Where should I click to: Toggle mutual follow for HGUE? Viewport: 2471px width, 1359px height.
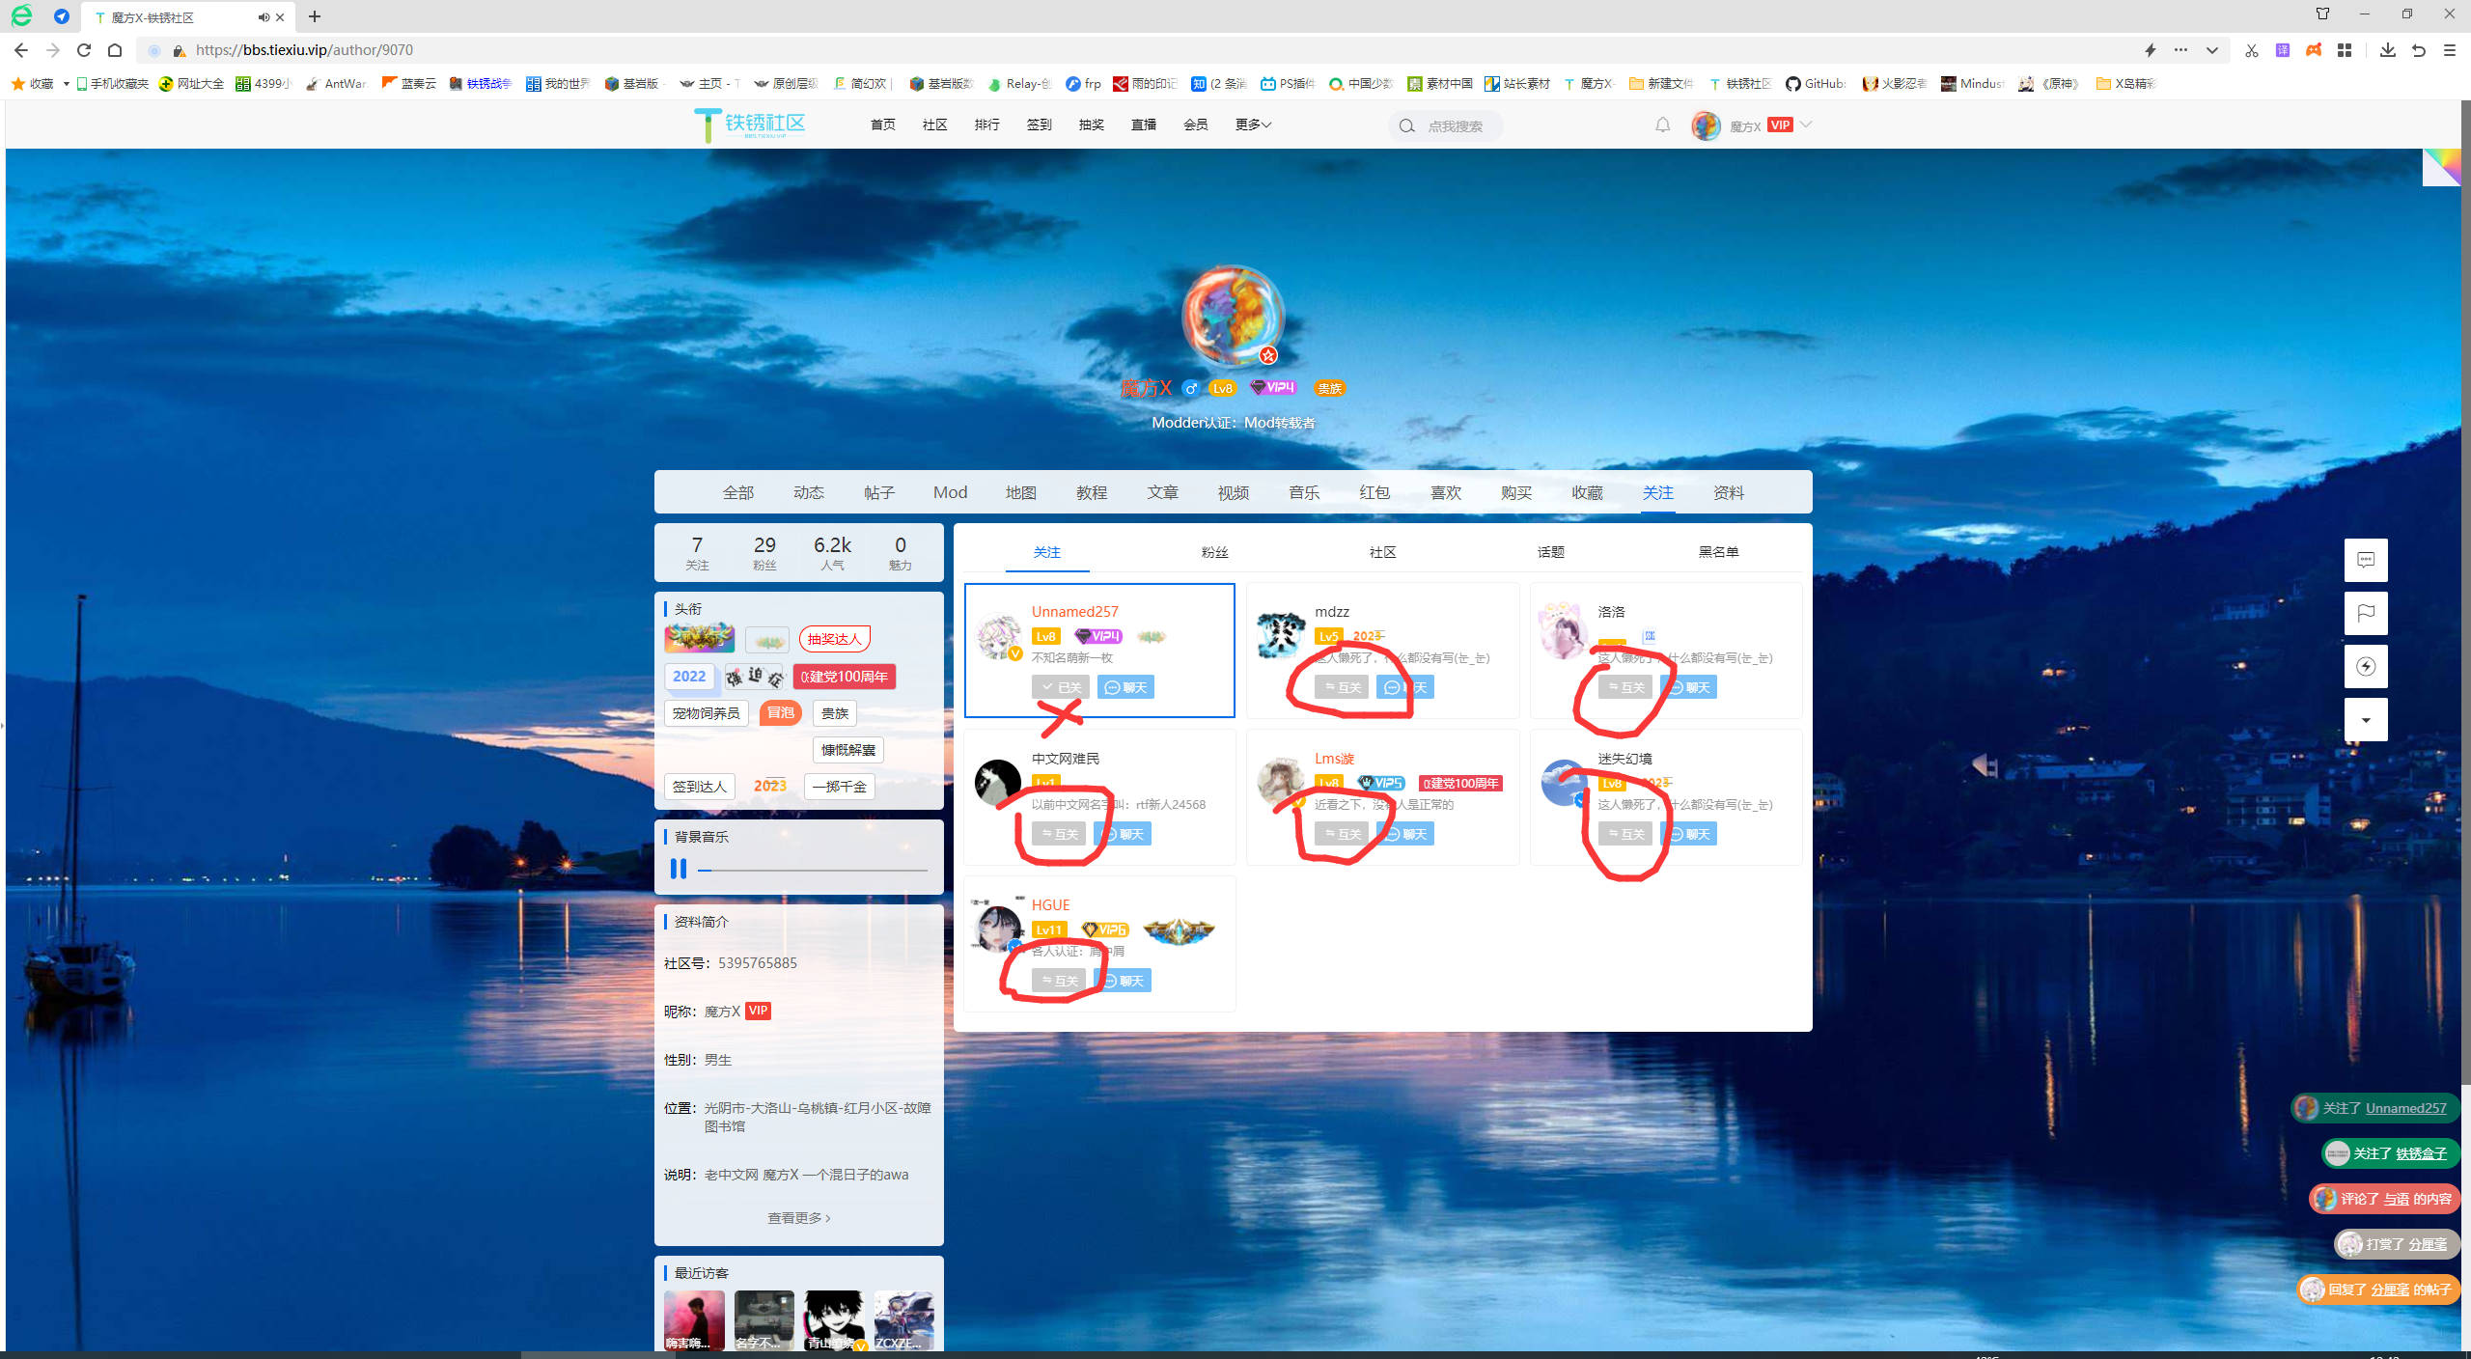1058,981
